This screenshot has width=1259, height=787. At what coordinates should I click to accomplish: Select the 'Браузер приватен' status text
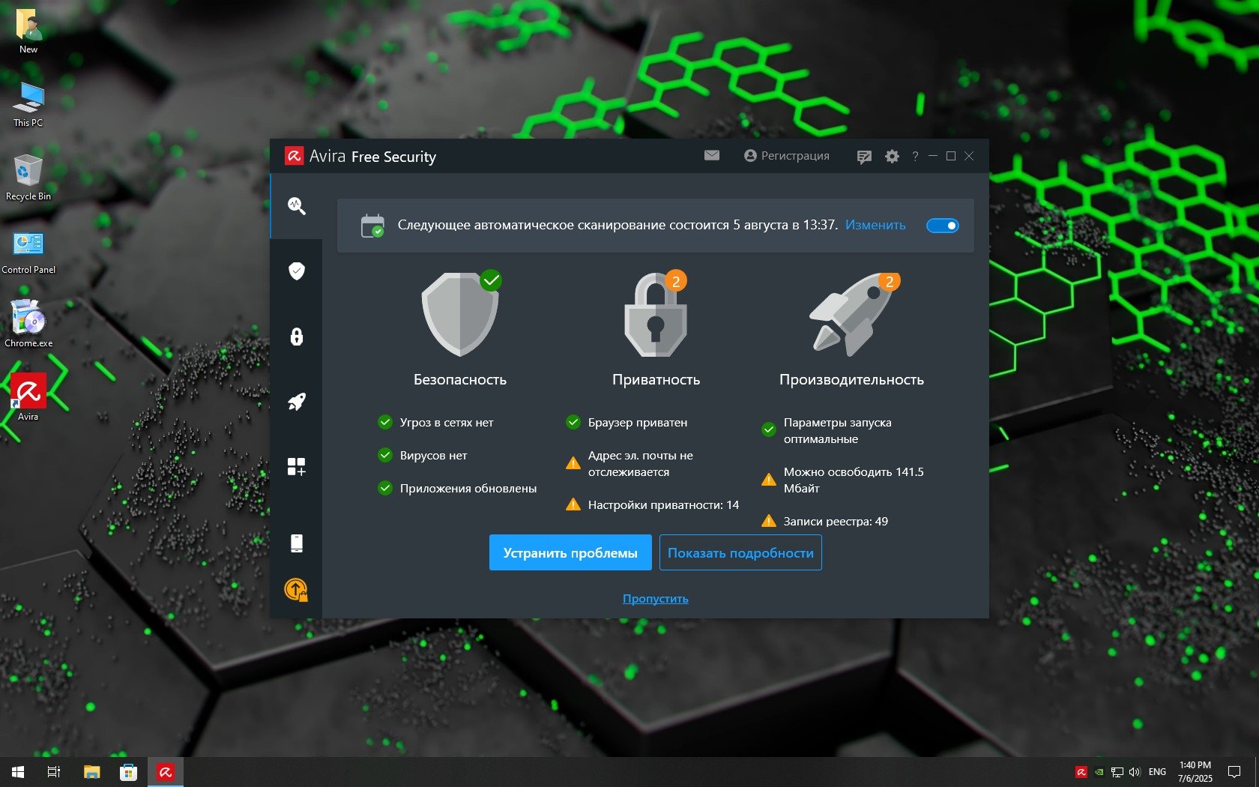638,422
